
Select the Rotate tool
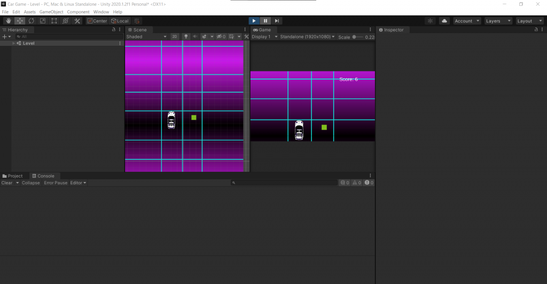tap(32, 21)
